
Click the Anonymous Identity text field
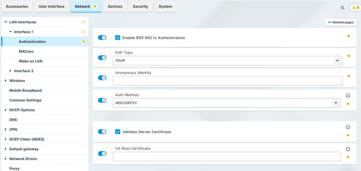pyautogui.click(x=227, y=81)
